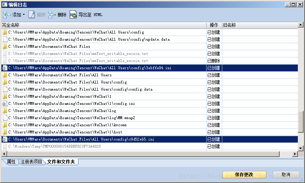Screen dimensions: 305x183
Task: Click folder icon of WeChat Files\All Users\config row
Action: point(5,82)
